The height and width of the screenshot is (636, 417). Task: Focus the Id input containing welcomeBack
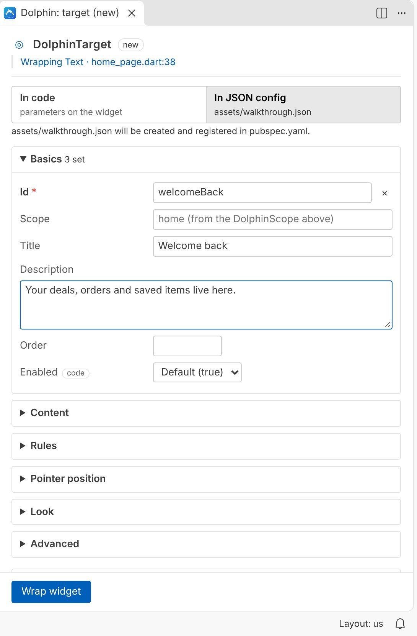tap(262, 192)
